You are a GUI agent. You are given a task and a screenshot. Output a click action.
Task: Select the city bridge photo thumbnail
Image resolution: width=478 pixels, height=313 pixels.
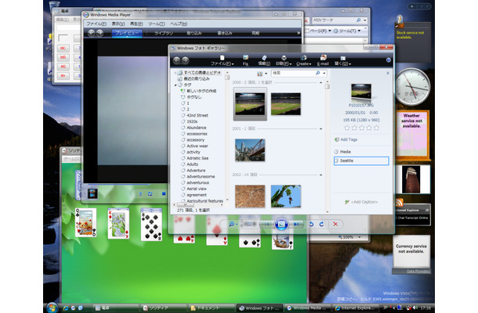(250, 150)
